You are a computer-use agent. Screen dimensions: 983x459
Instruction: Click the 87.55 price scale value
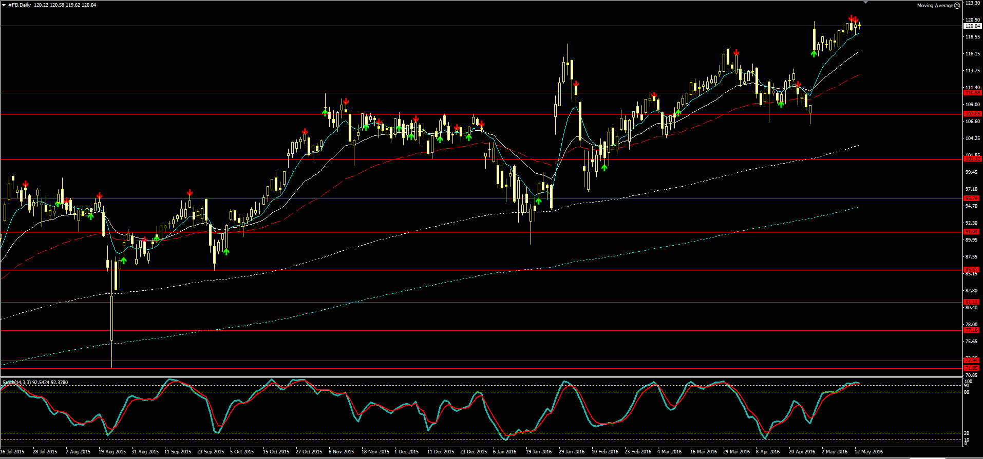click(972, 257)
